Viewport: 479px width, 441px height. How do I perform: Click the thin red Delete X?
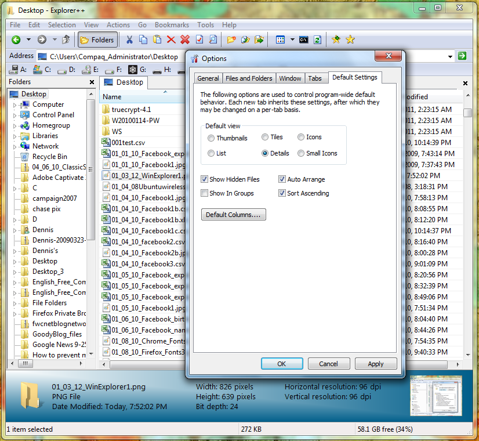tap(171, 39)
